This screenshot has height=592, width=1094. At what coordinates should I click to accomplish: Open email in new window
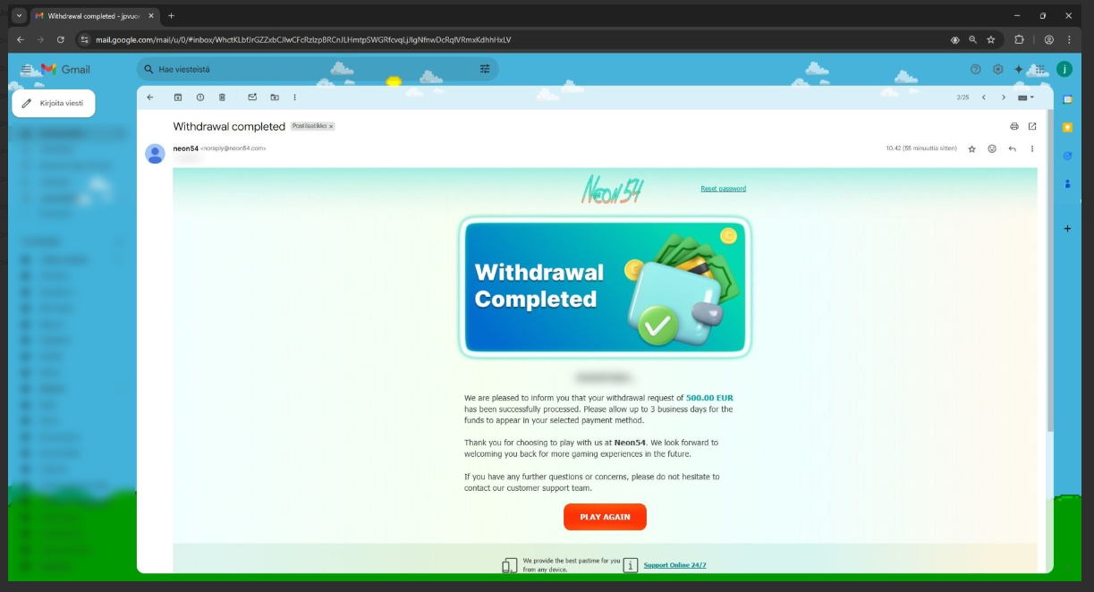tap(1032, 126)
